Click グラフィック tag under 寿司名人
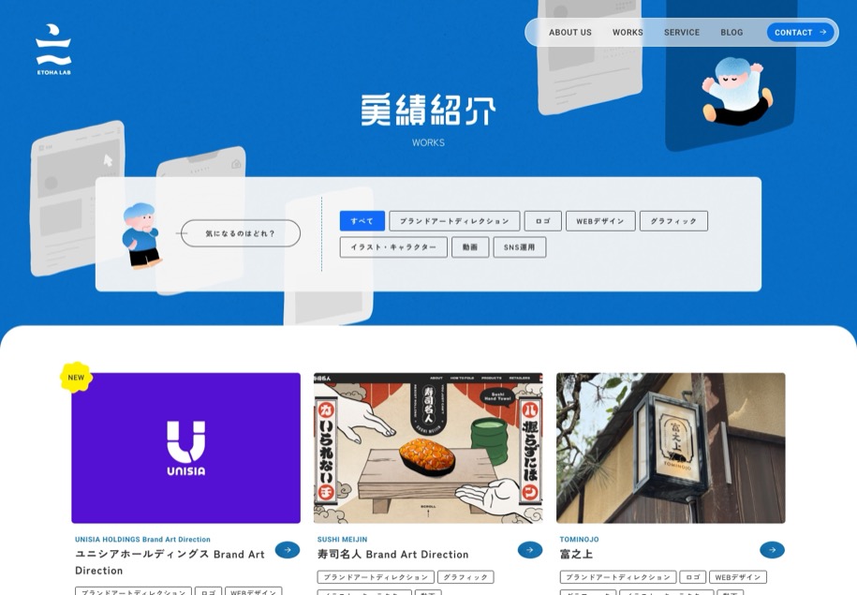Viewport: 857px width, 595px height. tap(465, 577)
